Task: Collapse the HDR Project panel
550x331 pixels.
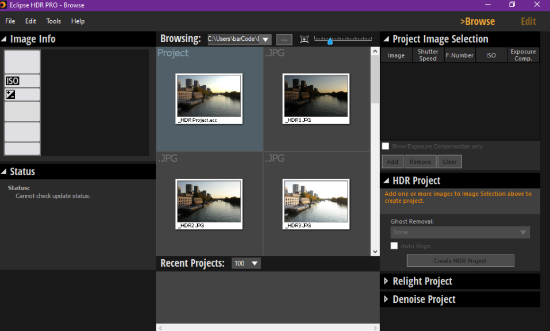Action: coord(386,180)
